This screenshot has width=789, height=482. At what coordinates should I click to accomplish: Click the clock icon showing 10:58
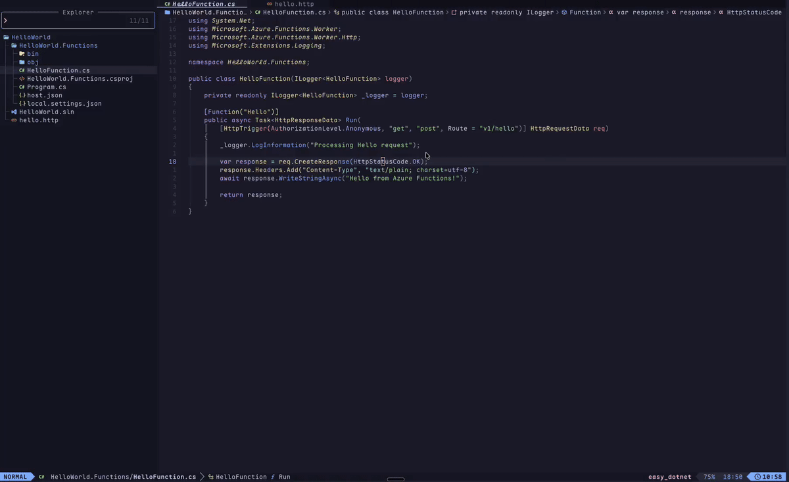pos(757,477)
